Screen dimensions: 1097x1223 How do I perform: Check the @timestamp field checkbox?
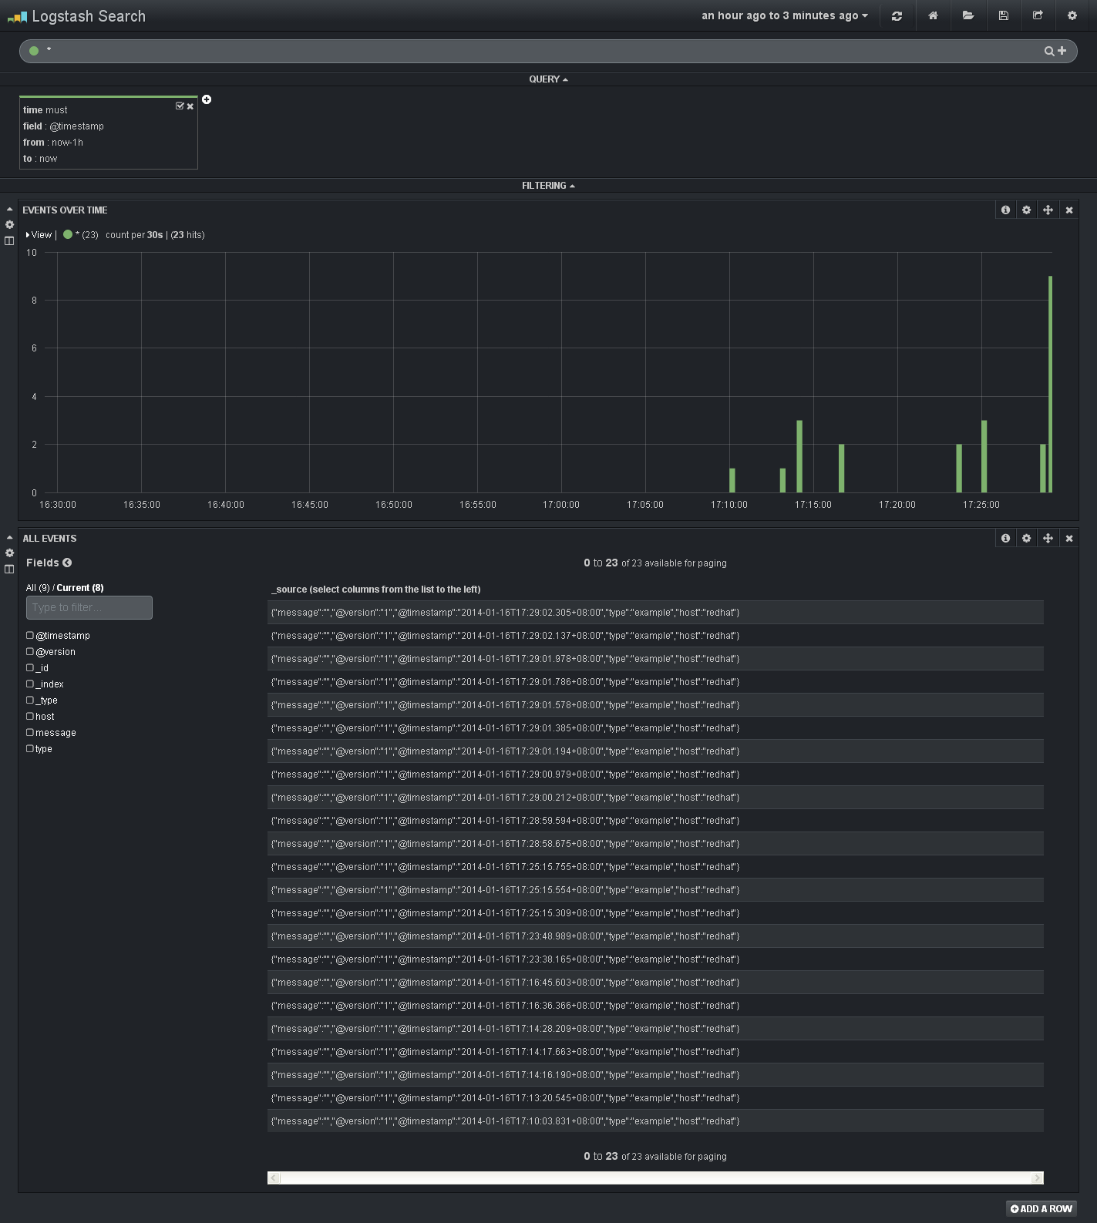click(30, 635)
